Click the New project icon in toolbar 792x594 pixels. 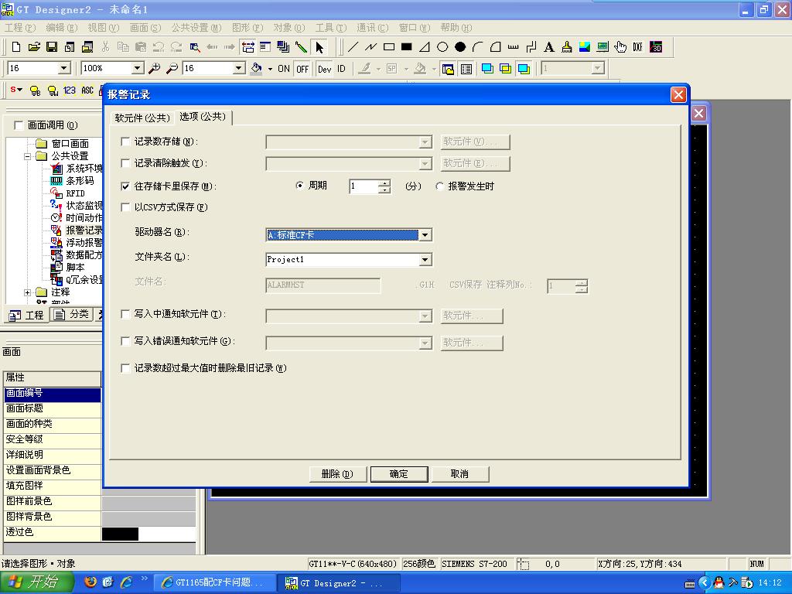coord(16,47)
